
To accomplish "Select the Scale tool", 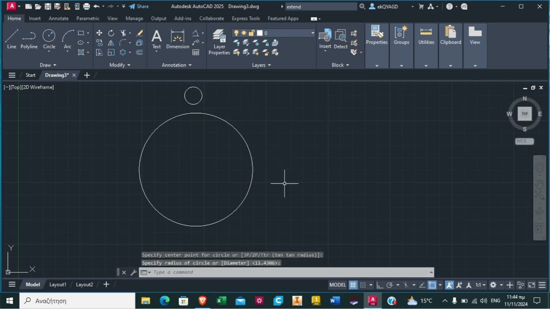I will pos(111,52).
